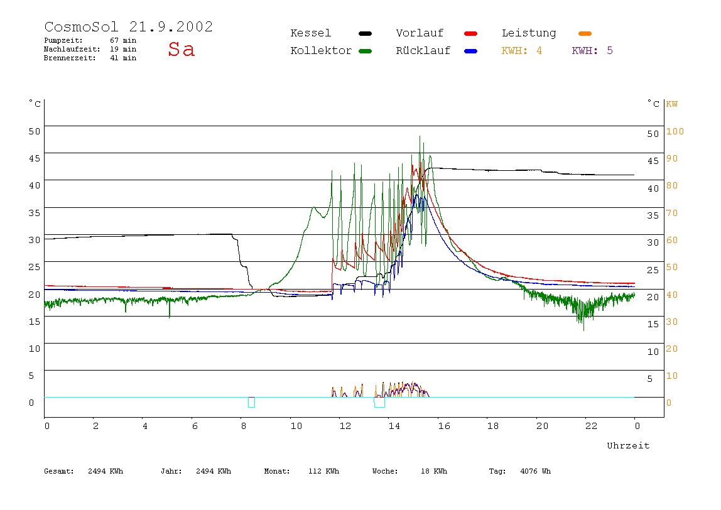Click the Nachlaufzeit value '19 min'
Screen dimensions: 721x510
coord(122,49)
